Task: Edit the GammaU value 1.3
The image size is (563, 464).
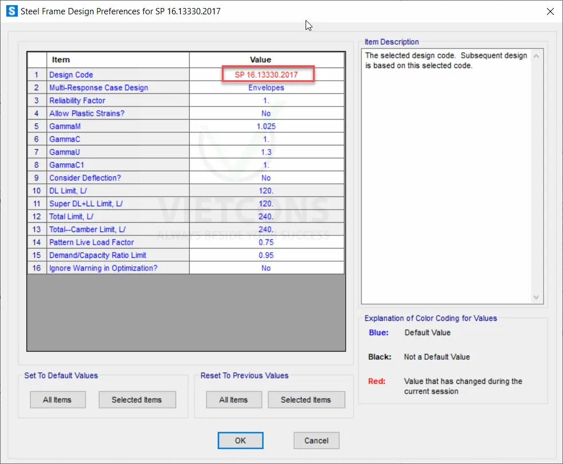Action: point(267,152)
